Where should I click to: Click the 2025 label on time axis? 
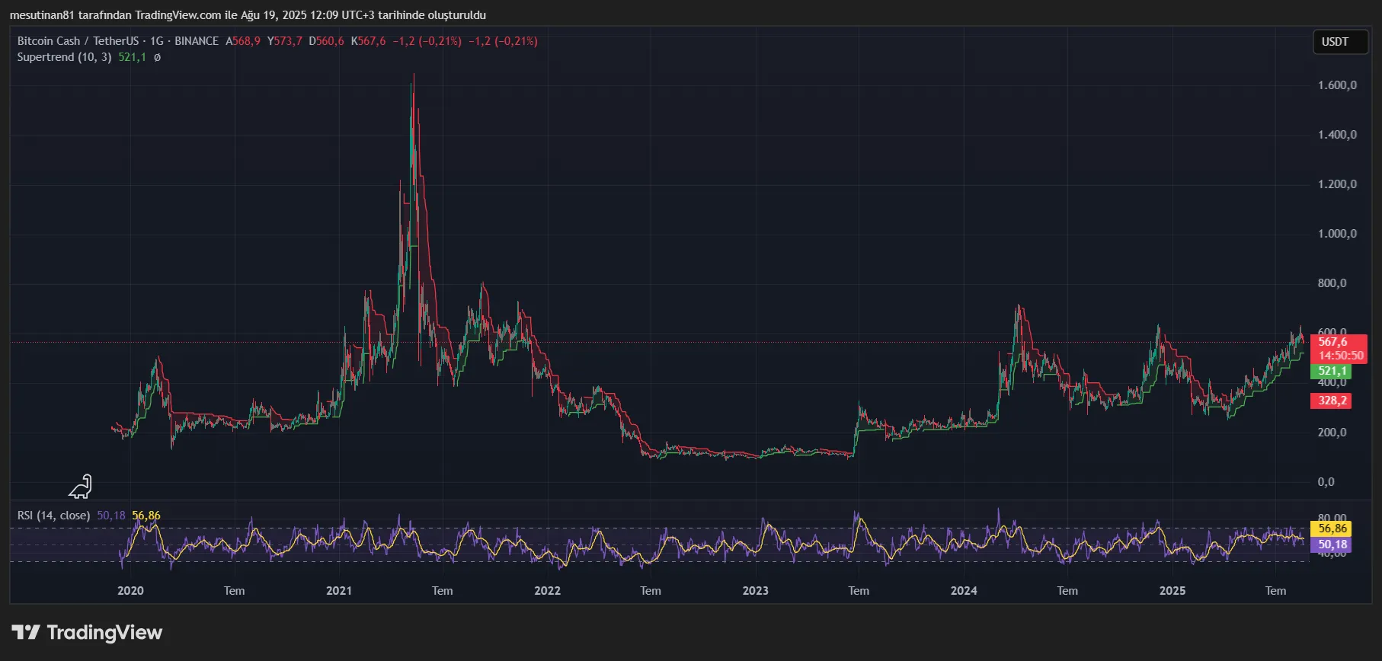pyautogui.click(x=1172, y=591)
